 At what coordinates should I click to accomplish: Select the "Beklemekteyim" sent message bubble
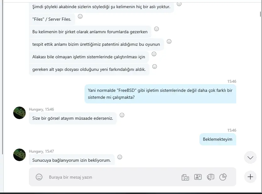click(218, 139)
